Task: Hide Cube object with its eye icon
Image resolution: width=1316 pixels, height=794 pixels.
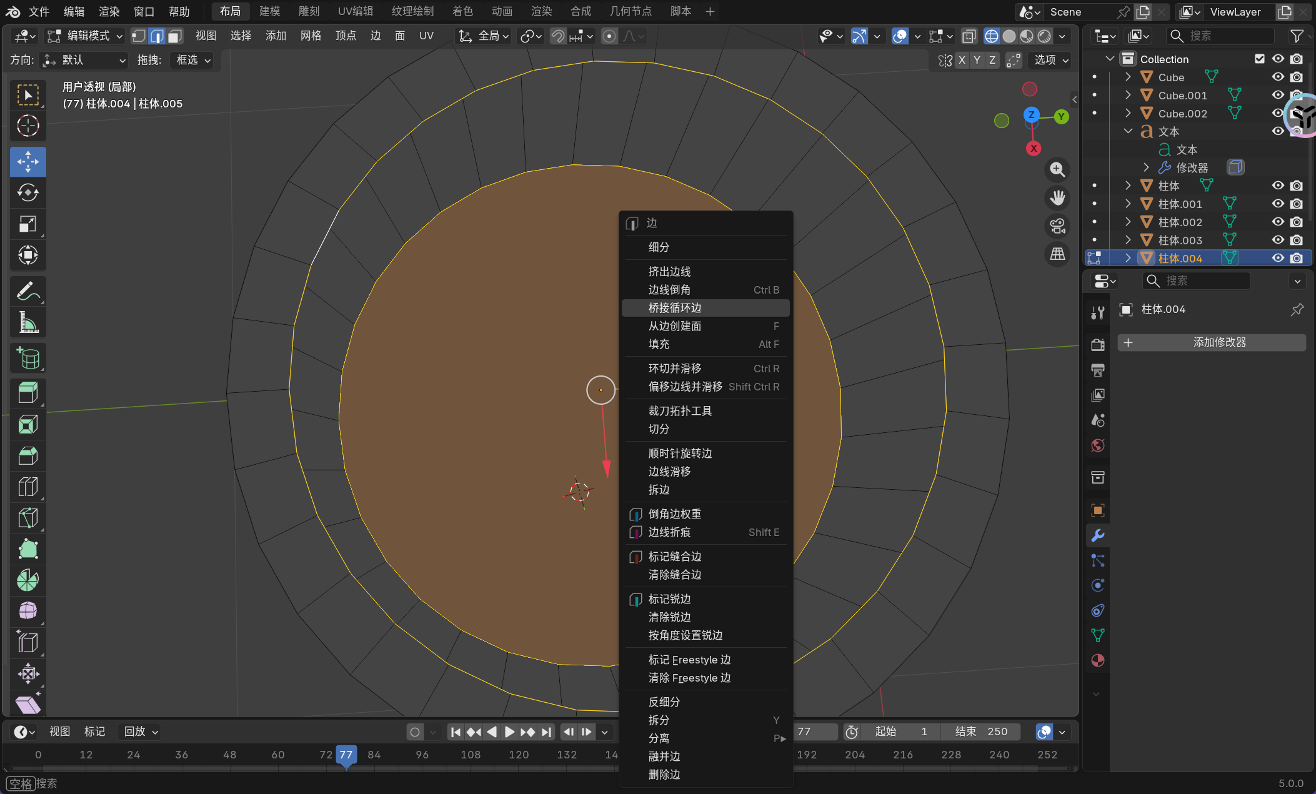Action: click(1278, 77)
